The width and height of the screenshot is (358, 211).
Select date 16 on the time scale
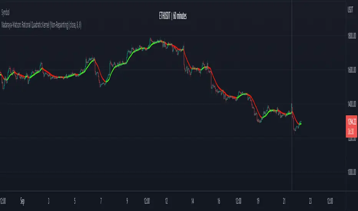pos(219,201)
